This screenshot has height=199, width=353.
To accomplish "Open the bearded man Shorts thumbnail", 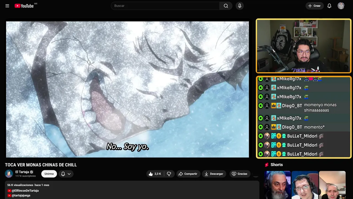I will pos(277,185).
